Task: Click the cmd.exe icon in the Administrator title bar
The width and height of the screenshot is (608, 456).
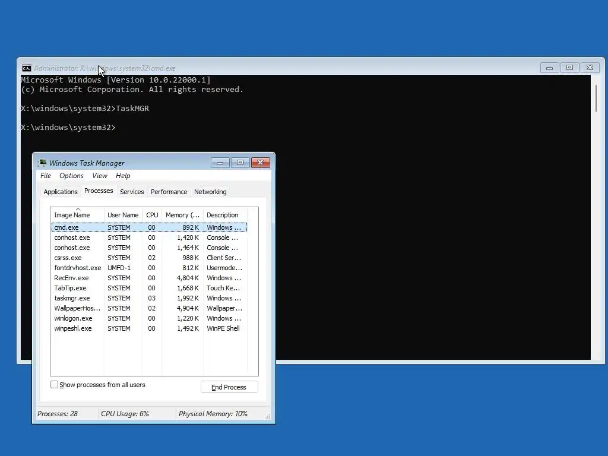Action: tap(26, 68)
